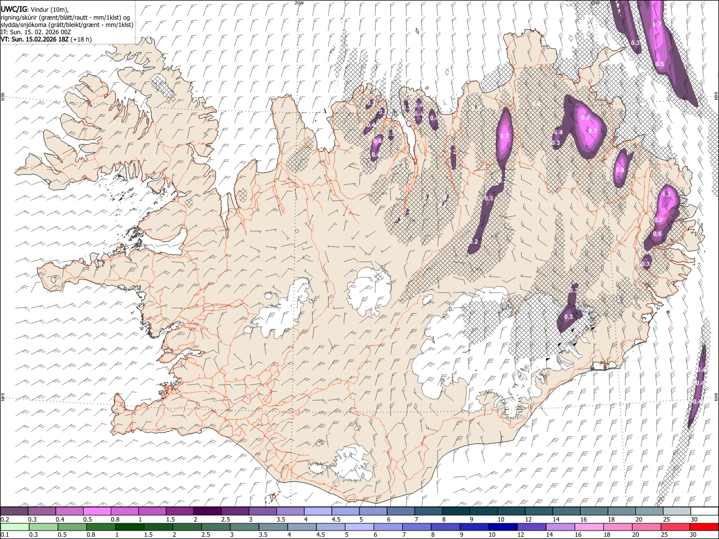Click the pale green 0.1–0.3 rain legend swatch
719x539 pixels.
14,527
